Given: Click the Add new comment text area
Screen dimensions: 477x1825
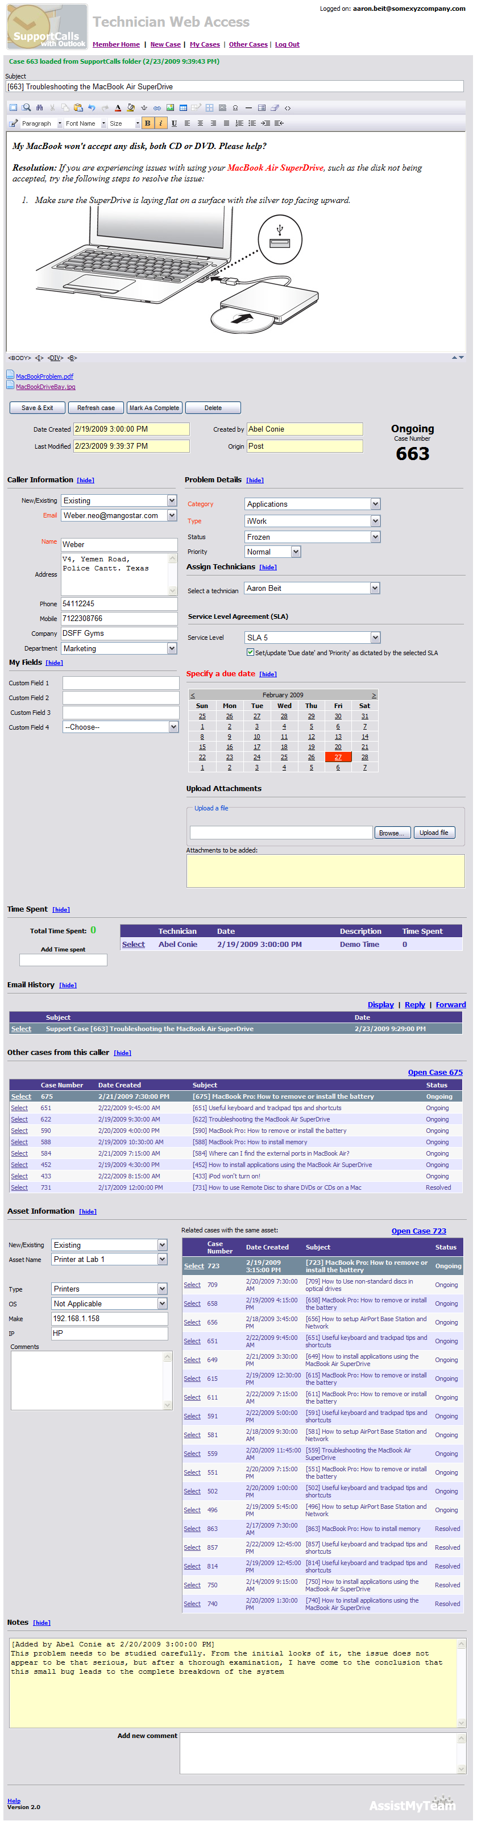Looking at the screenshot, I should 323,1753.
